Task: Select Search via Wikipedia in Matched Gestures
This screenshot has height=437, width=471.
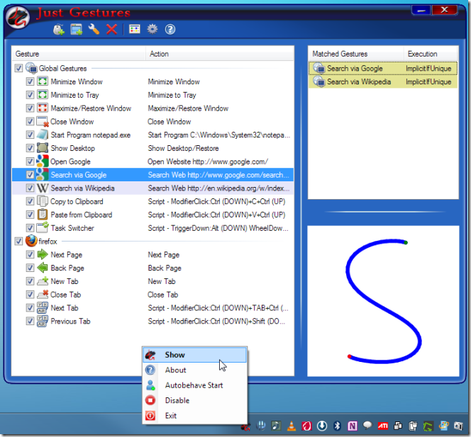Action: tap(357, 81)
